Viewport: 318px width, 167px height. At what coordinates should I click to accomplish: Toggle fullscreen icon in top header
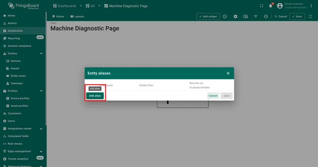[x=262, y=6]
